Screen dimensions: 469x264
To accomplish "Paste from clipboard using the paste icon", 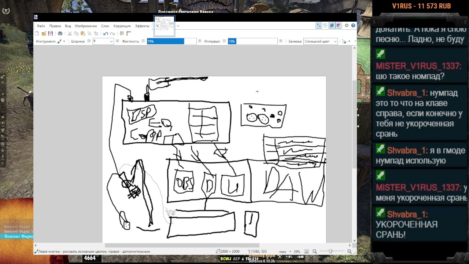I will click(83, 33).
